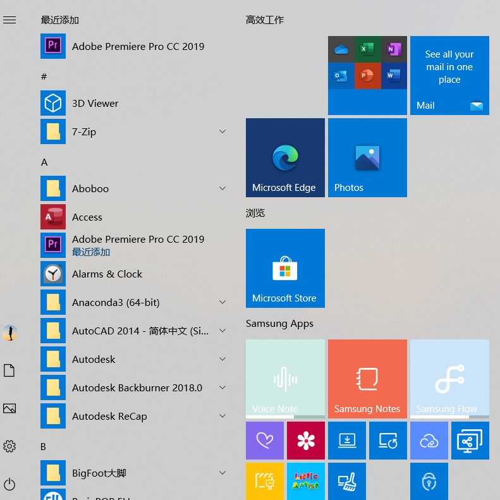Open the Photos tile
Image resolution: width=500 pixels, height=500 pixels.
click(x=367, y=157)
